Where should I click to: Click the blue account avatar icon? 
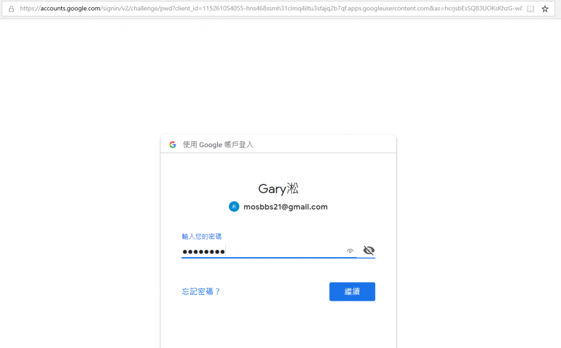pos(234,206)
